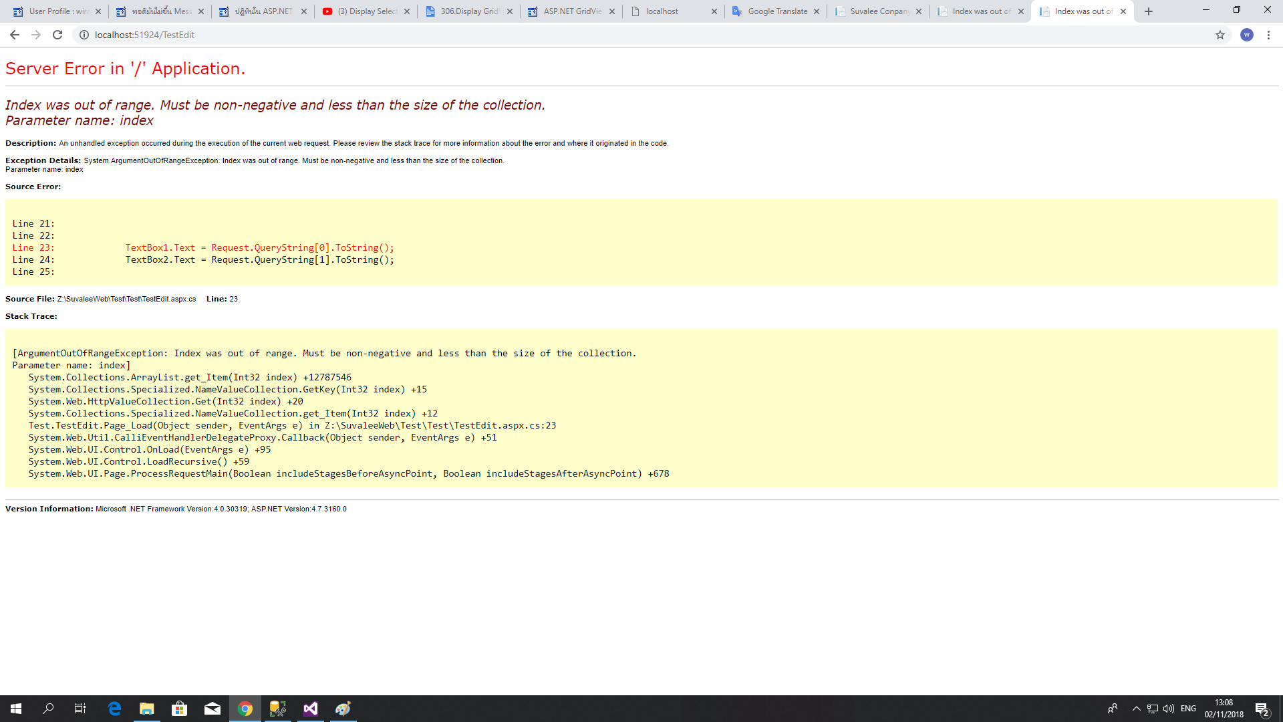This screenshot has width=1283, height=722.
Task: Open a new browser tab
Action: click(1149, 11)
